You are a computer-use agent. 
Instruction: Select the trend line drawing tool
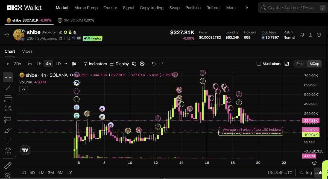[8, 88]
